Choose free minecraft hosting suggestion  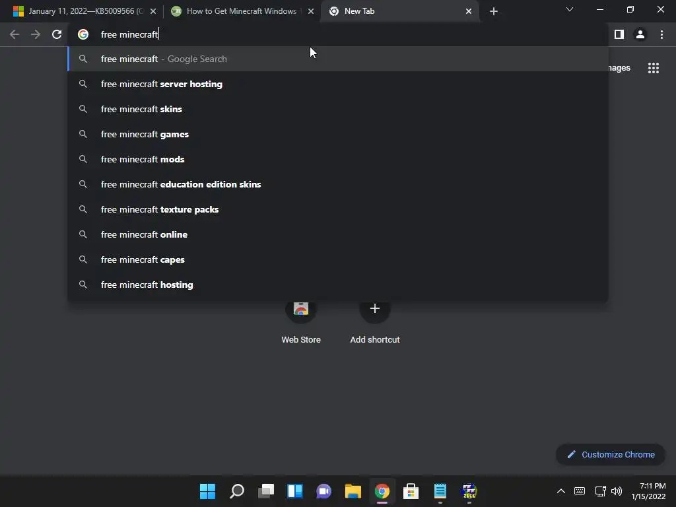337,285
